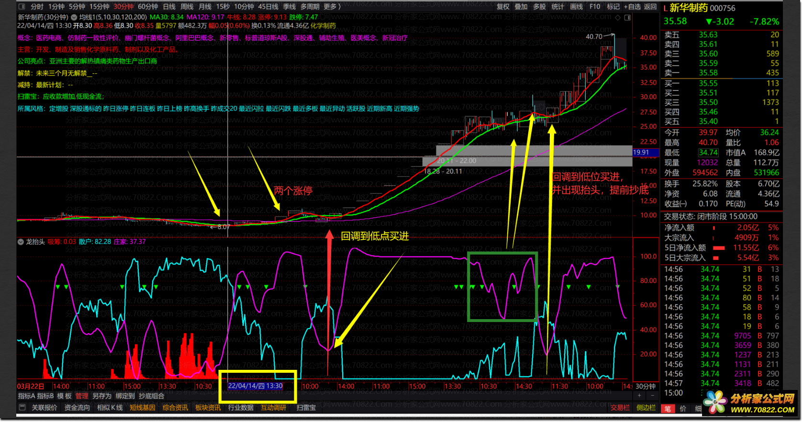Screen dimensions: 803x422
Task: Click the 多股 multi-stock button
Action: click(x=539, y=7)
